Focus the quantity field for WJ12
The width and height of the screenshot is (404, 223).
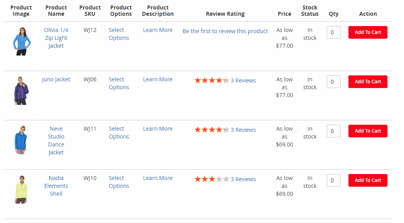333,32
